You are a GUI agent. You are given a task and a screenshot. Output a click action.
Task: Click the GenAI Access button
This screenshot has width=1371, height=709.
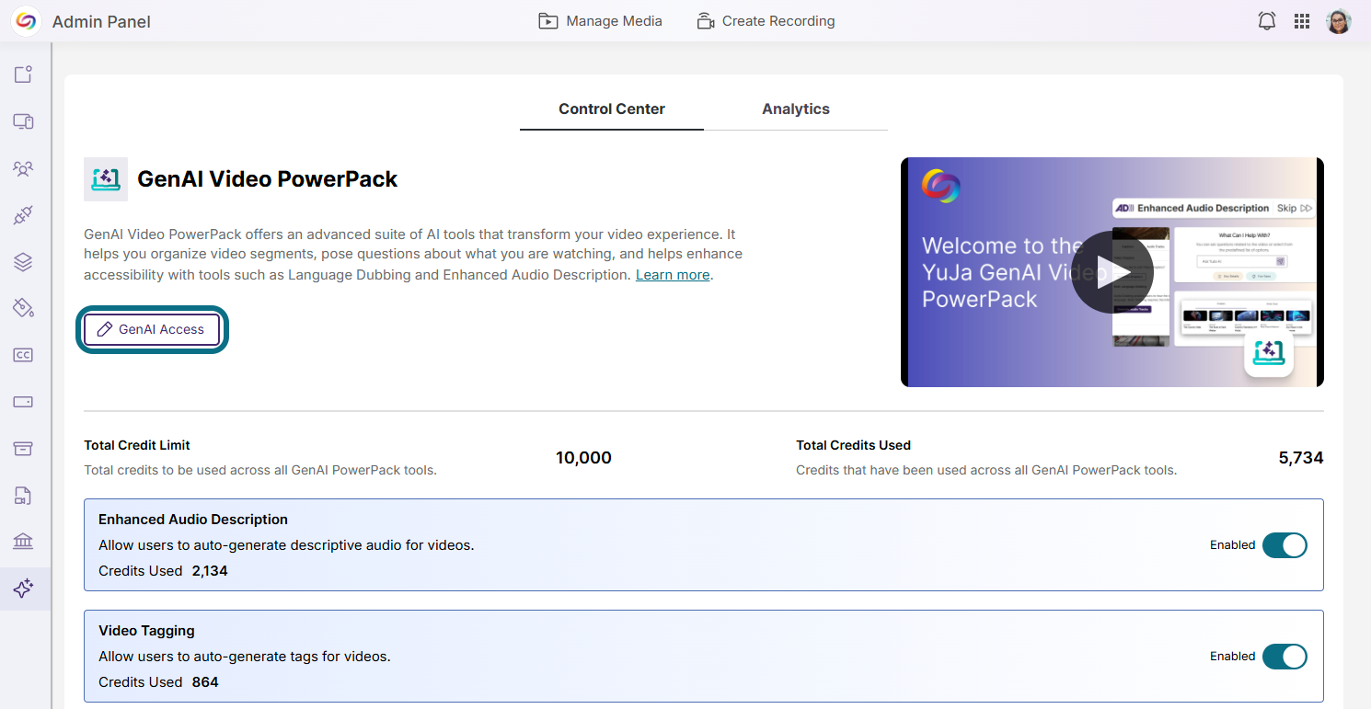pyautogui.click(x=152, y=329)
